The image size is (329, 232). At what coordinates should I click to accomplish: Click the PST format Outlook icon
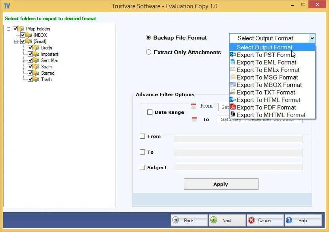click(233, 55)
